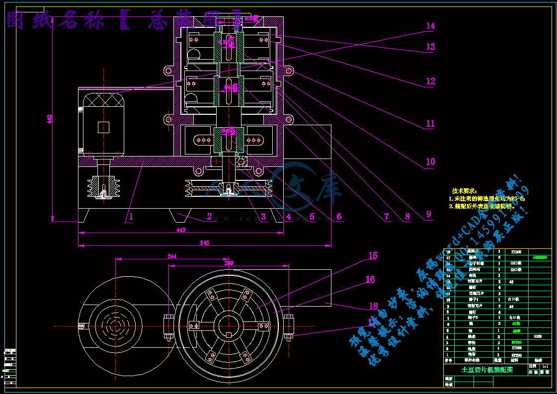Click the 带轮 part name in row 3
Image resolution: width=557 pixels, height=394 pixels.
[x=472, y=342]
